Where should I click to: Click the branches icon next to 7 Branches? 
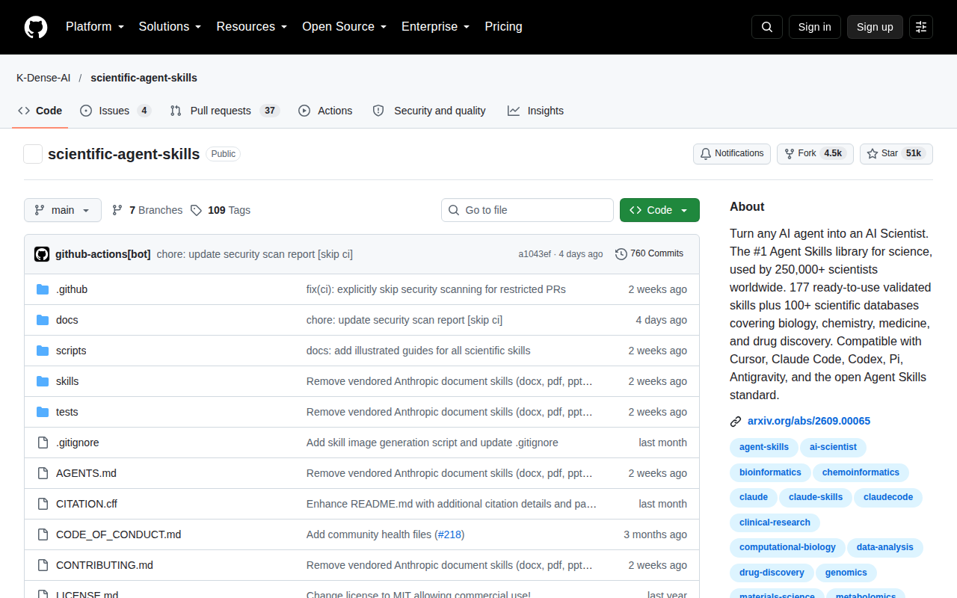tap(117, 210)
